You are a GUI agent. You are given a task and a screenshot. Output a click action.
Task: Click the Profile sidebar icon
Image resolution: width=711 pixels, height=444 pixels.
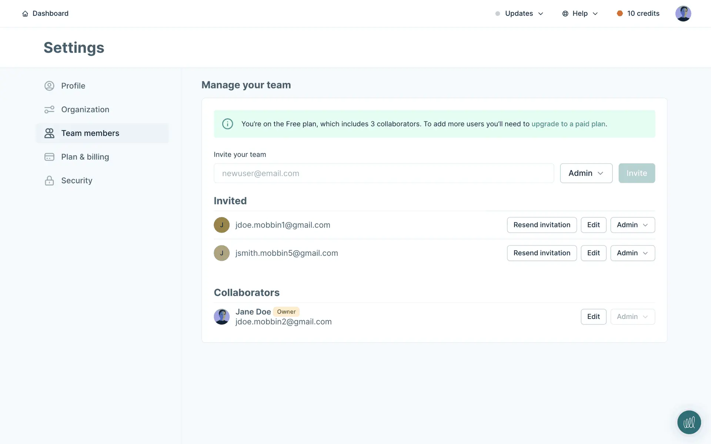click(49, 86)
